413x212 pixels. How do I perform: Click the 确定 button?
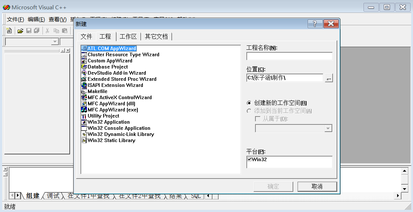(x=273, y=186)
